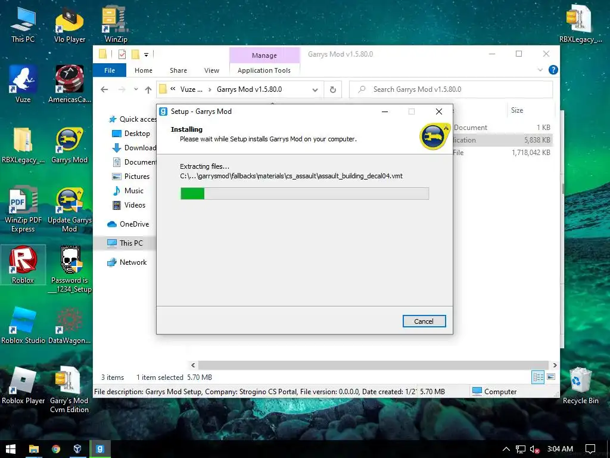Select Roblox desktop shortcut

coord(23,265)
